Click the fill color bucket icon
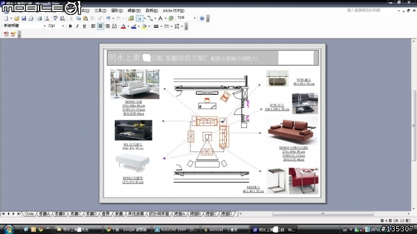The image size is (417, 234). pyautogui.click(x=144, y=26)
